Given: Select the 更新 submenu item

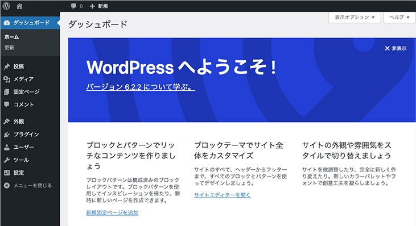Looking at the screenshot, I should pyautogui.click(x=9, y=48).
